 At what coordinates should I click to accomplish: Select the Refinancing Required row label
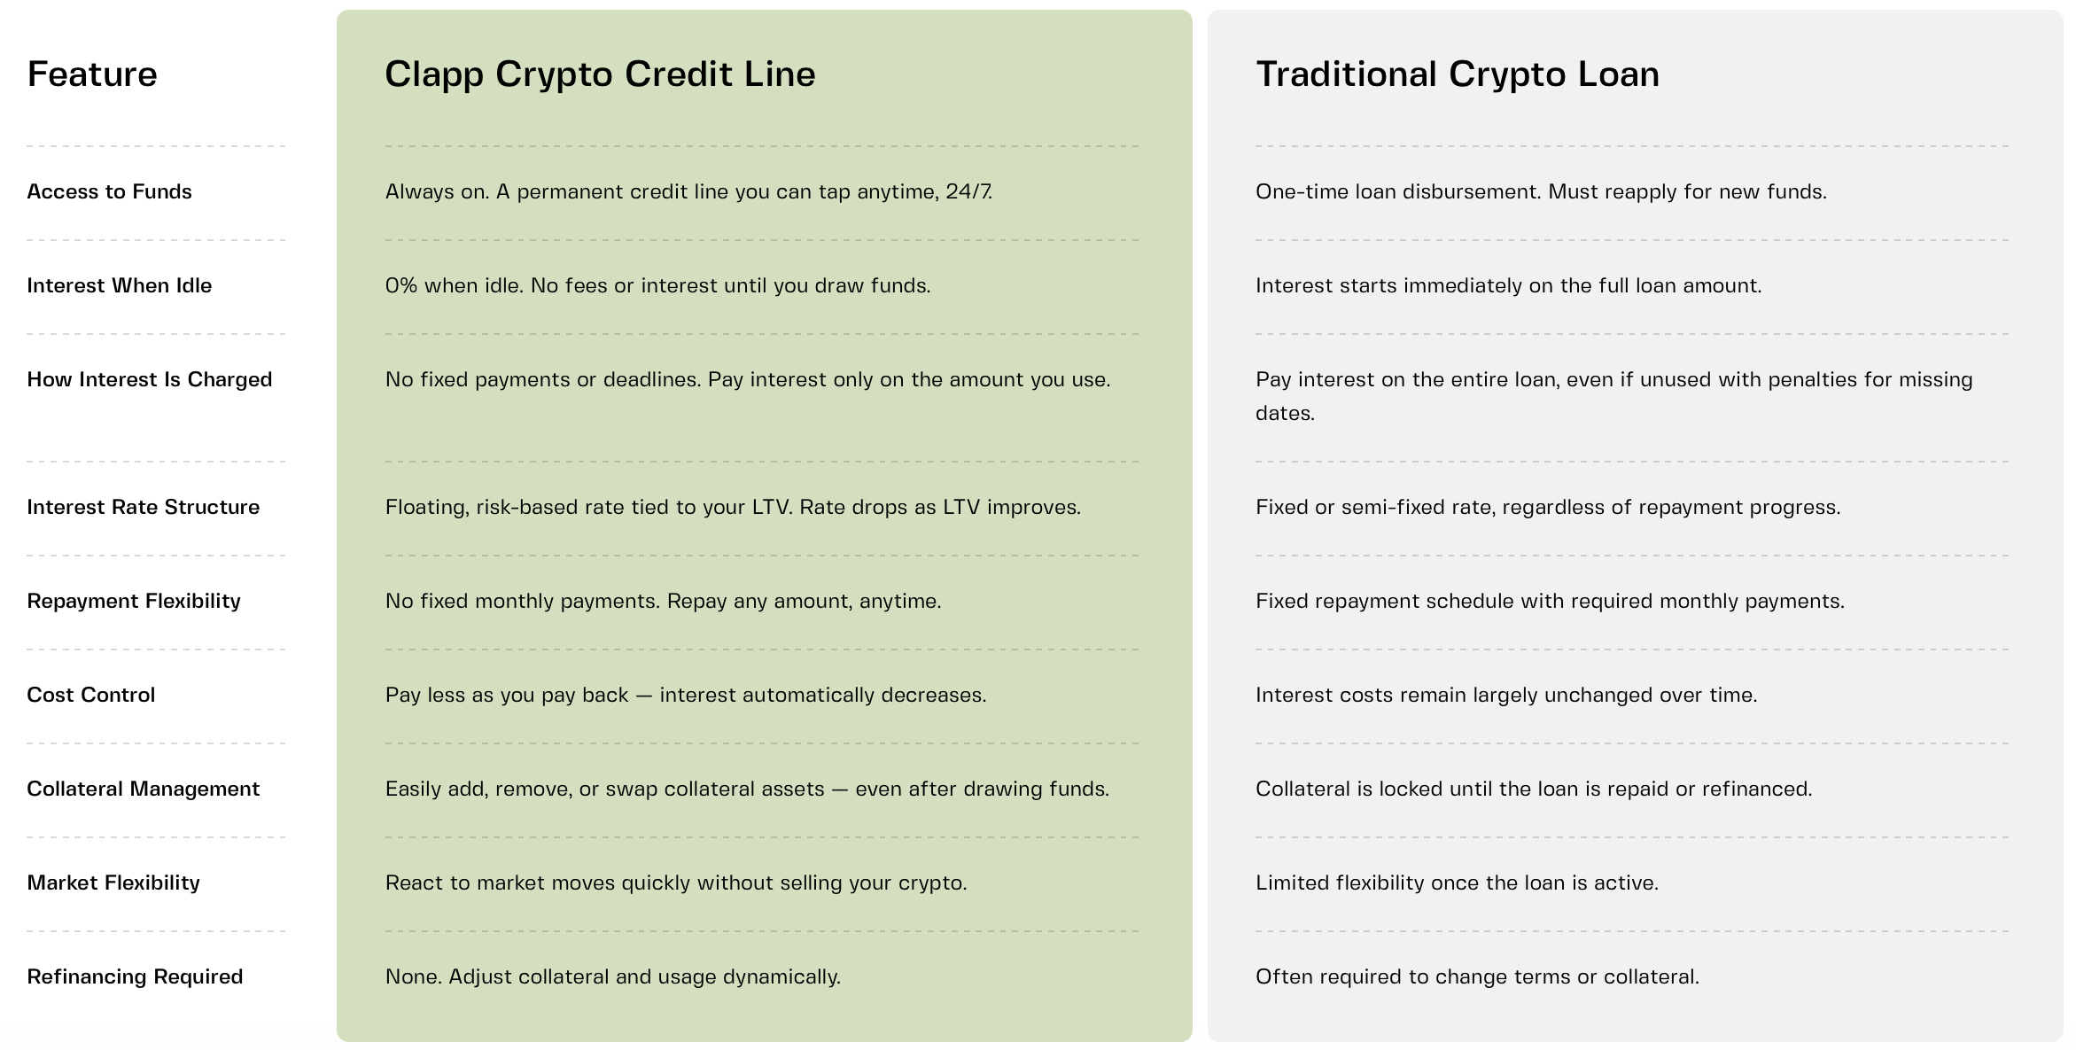(x=135, y=976)
